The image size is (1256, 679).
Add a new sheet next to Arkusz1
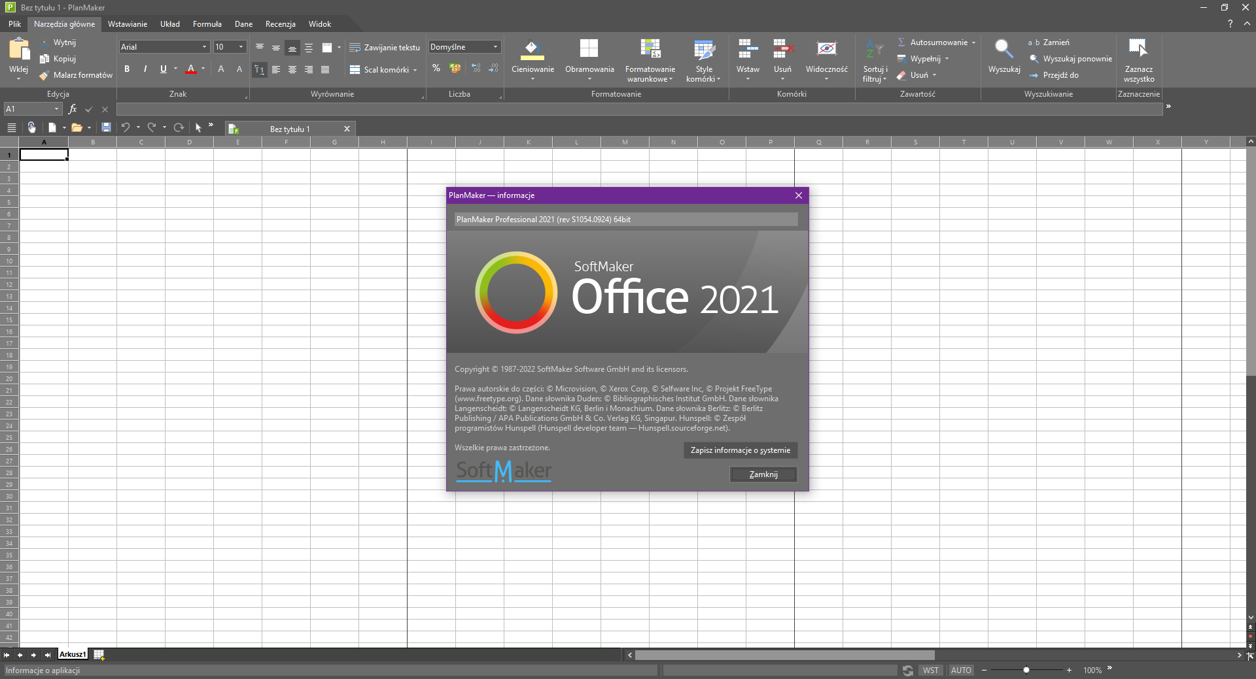pyautogui.click(x=99, y=654)
